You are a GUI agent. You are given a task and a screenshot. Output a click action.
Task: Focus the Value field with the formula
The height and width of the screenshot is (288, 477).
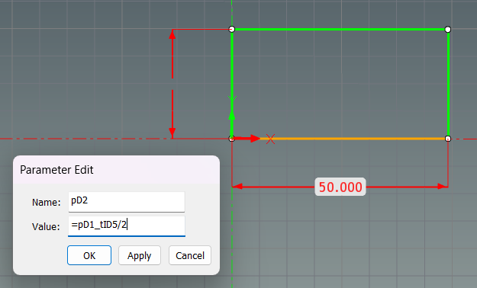pyautogui.click(x=127, y=226)
